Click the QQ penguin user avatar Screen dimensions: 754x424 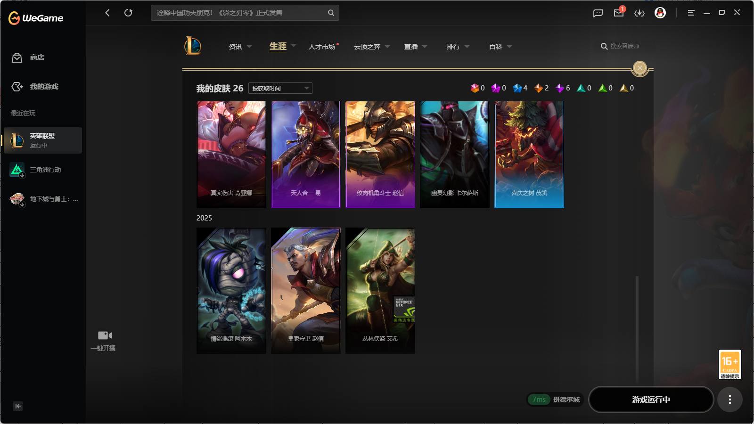(x=660, y=13)
